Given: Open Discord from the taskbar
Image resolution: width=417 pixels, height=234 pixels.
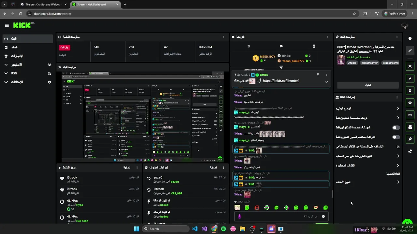Looking at the screenshot, I should tap(271, 229).
